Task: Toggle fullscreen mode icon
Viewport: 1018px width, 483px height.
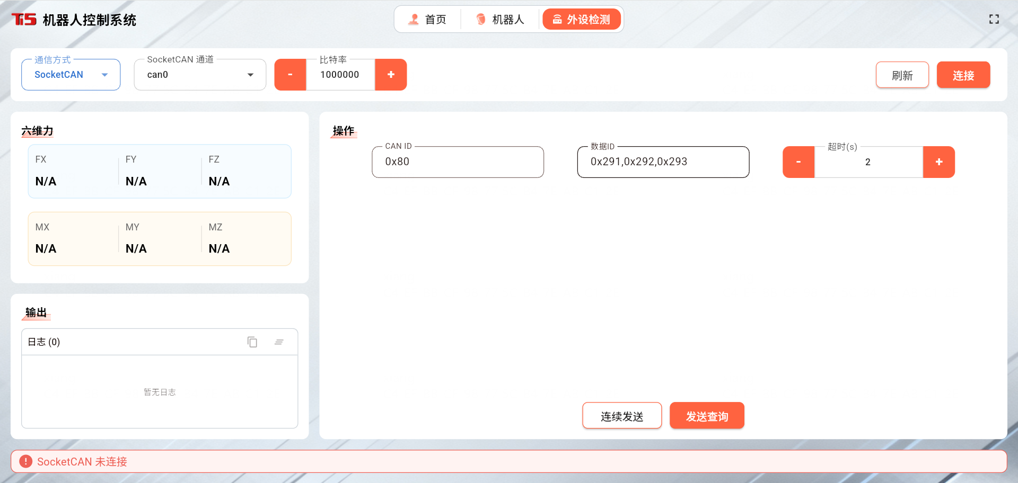Action: tap(994, 19)
